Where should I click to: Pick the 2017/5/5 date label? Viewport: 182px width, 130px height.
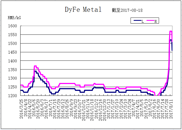[x=142, y=108]
